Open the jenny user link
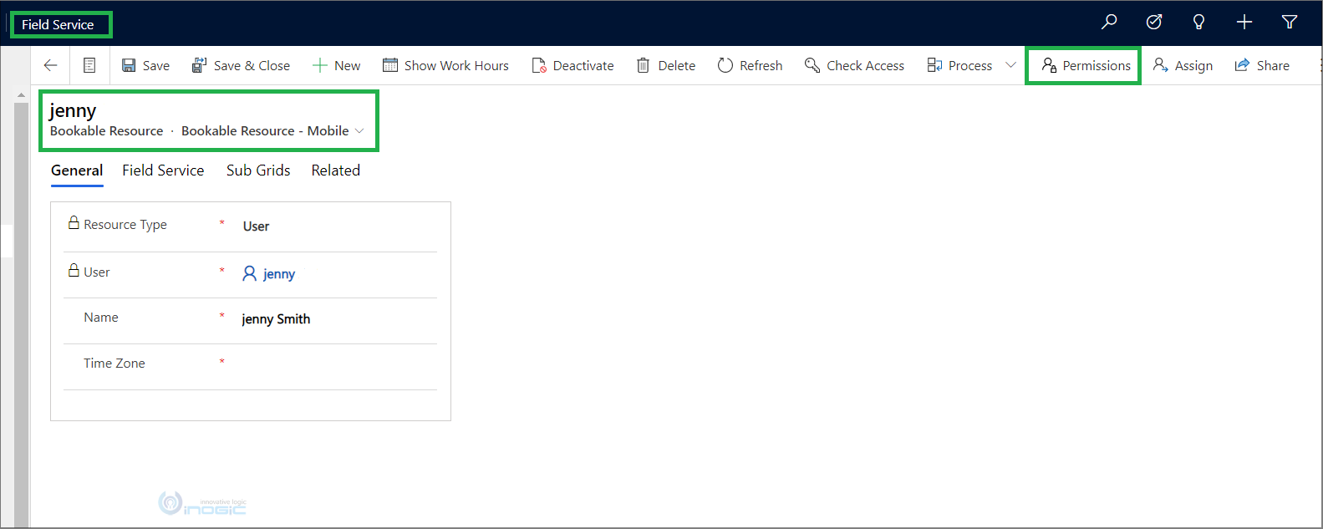Screen dimensions: 1323x529 [x=279, y=274]
